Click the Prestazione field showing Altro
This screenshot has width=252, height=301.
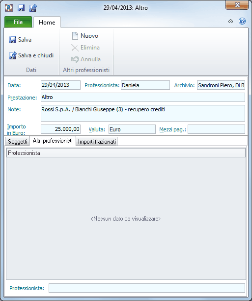pyautogui.click(x=143, y=98)
